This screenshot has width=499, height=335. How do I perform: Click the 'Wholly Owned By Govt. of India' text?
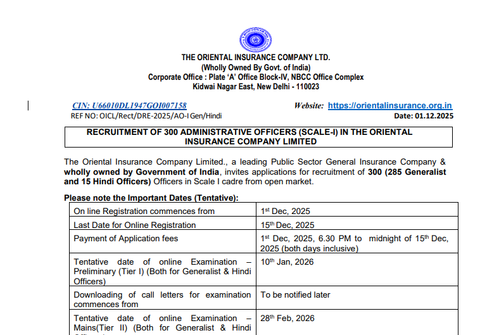255,68
